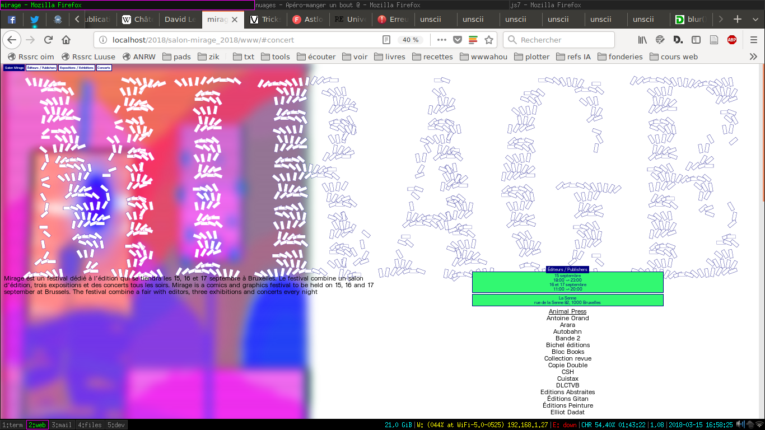Switch to the Tricks browser tab
The image size is (765, 430).
[265, 19]
